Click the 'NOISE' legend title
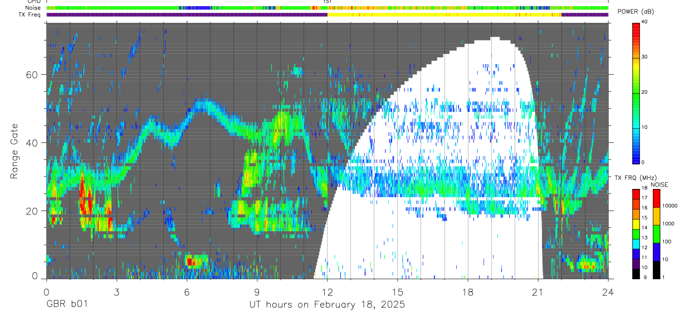Image resolution: width=684 pixels, height=316 pixels. coord(660,184)
